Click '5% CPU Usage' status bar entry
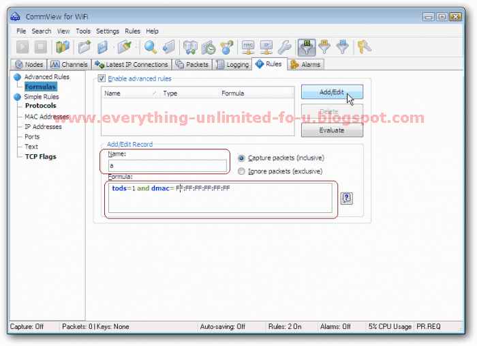The height and width of the screenshot is (346, 477). click(x=390, y=326)
